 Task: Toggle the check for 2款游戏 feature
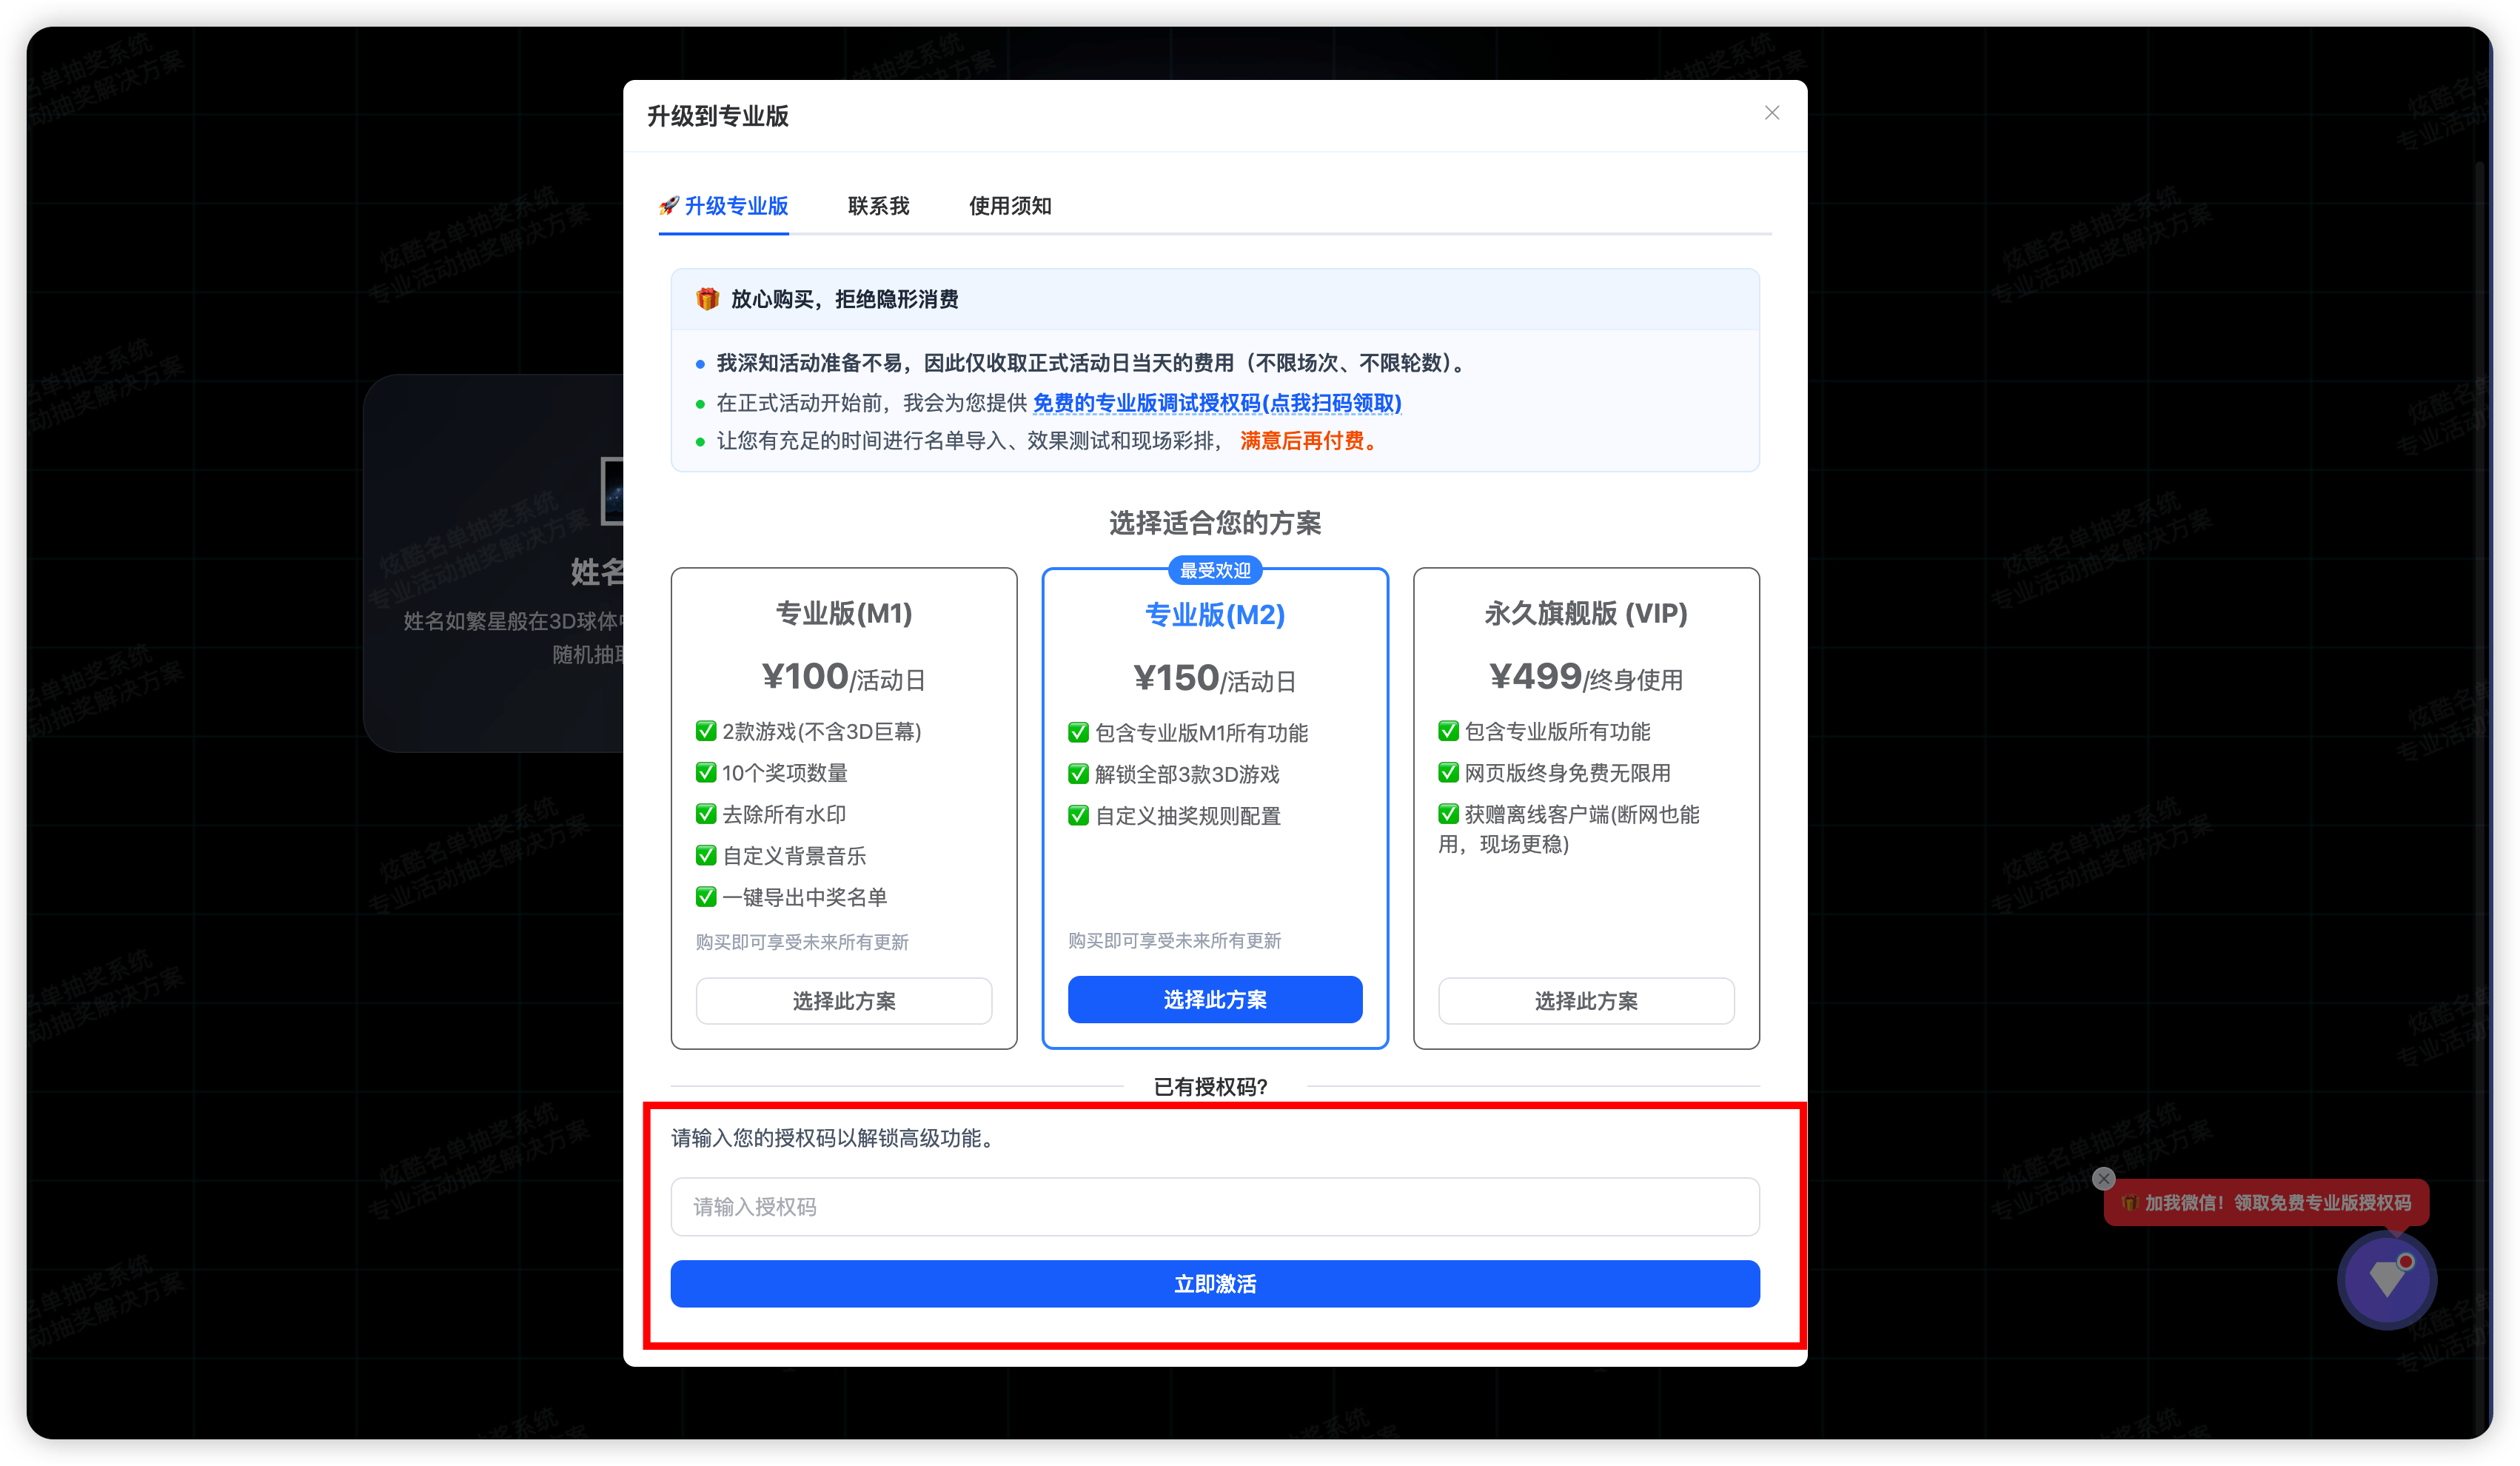tap(705, 731)
